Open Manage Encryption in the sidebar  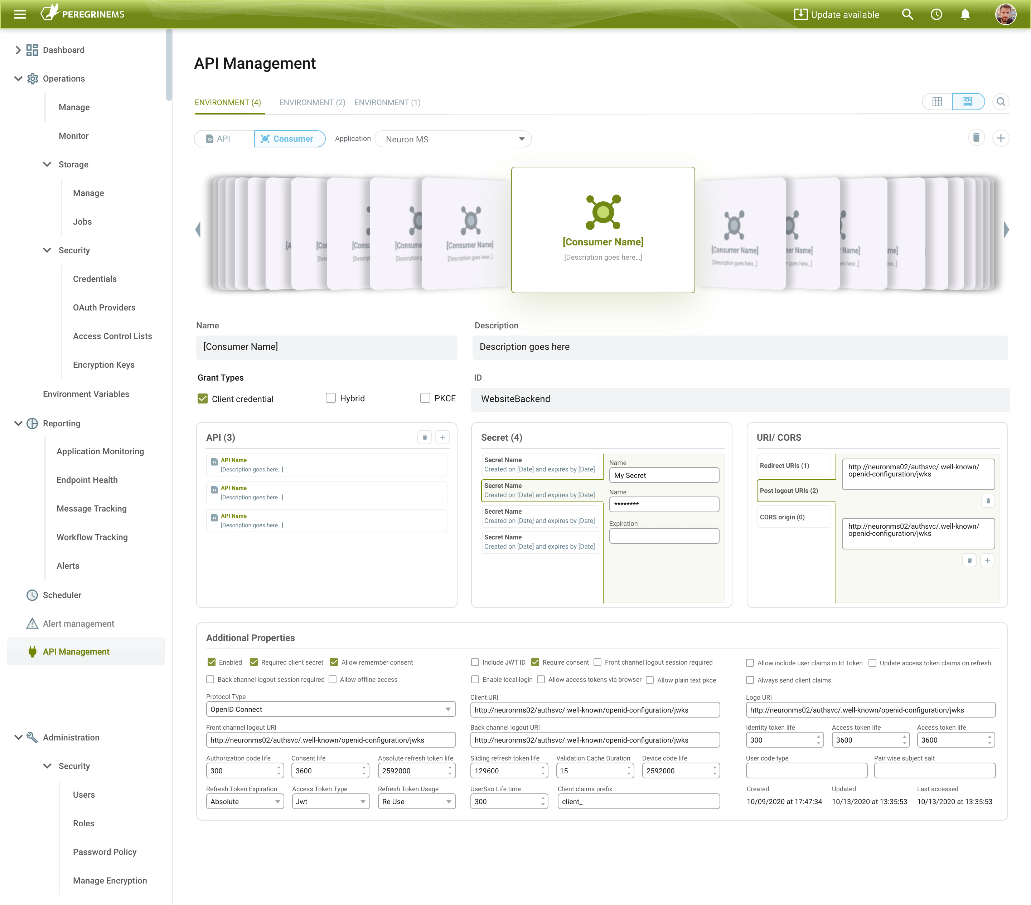[x=110, y=880]
